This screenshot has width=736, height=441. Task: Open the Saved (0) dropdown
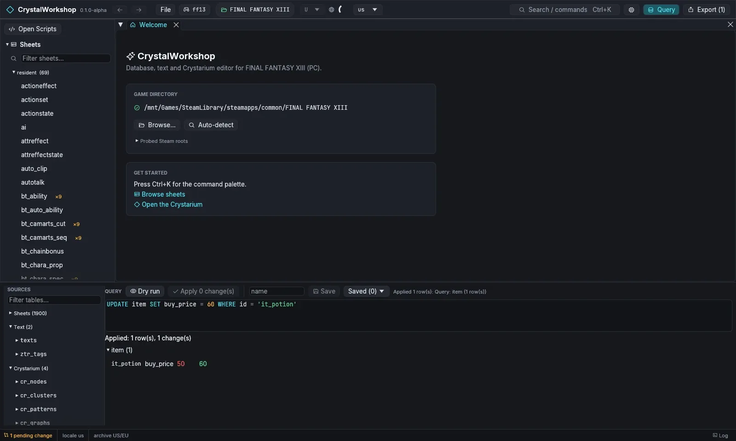366,291
